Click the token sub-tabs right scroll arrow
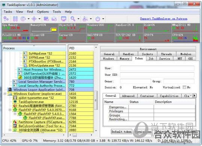The image size is (202, 146). click(x=195, y=96)
